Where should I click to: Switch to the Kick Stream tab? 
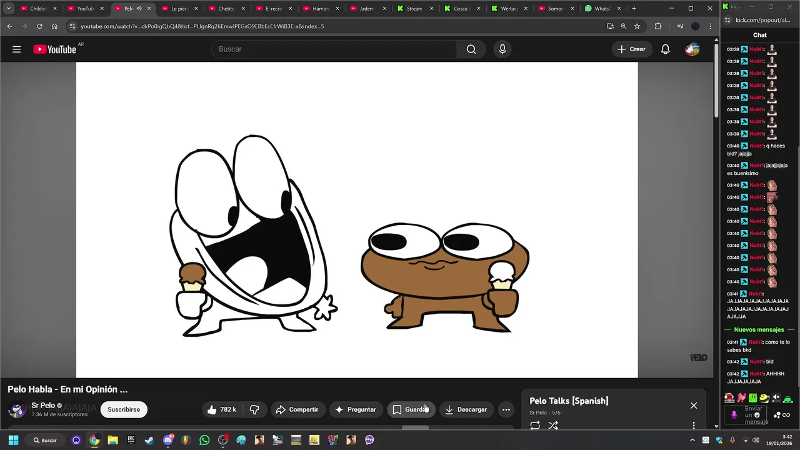(x=415, y=9)
